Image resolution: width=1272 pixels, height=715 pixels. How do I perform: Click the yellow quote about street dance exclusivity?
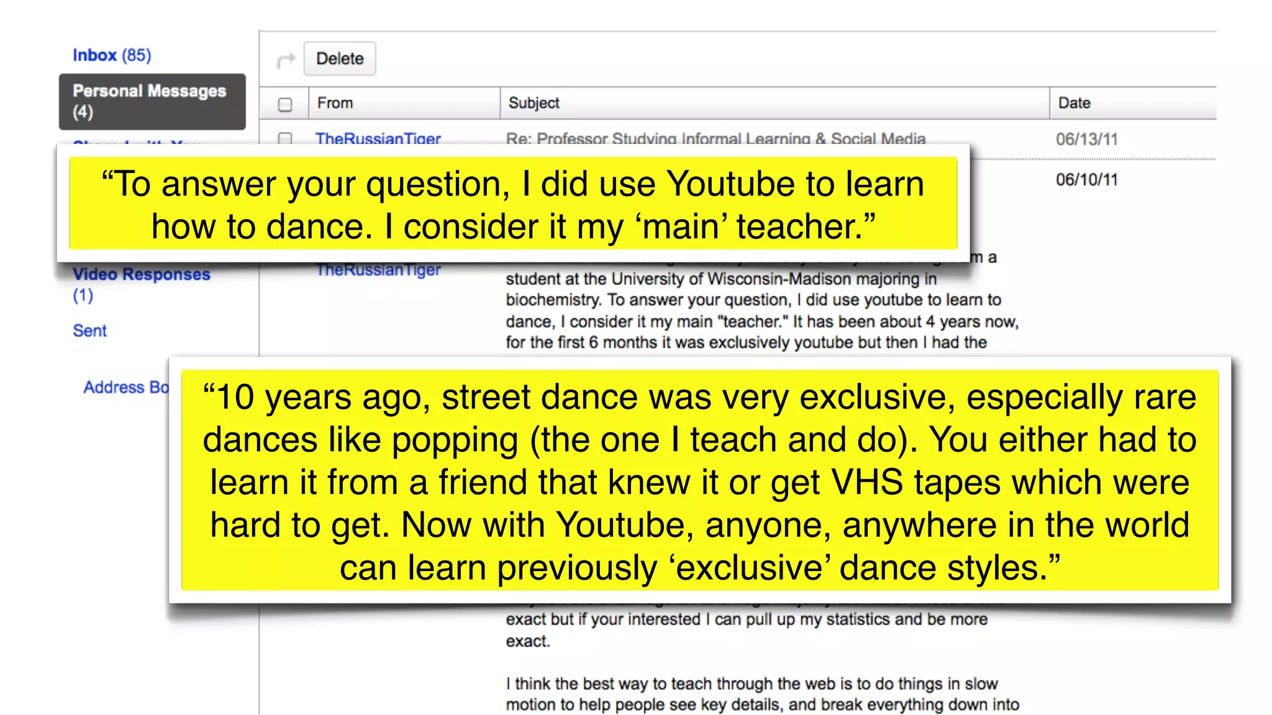(x=699, y=481)
